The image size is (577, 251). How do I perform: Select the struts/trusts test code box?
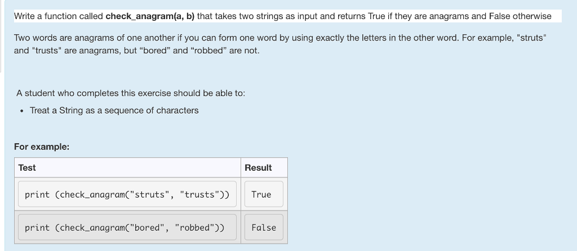127,194
